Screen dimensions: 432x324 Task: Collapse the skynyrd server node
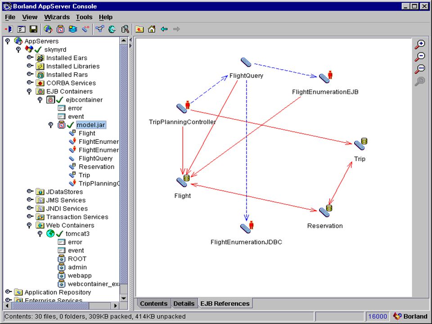click(18, 49)
